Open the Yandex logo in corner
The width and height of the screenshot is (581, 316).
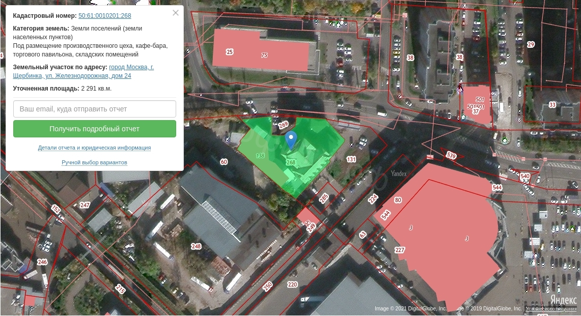click(x=563, y=299)
